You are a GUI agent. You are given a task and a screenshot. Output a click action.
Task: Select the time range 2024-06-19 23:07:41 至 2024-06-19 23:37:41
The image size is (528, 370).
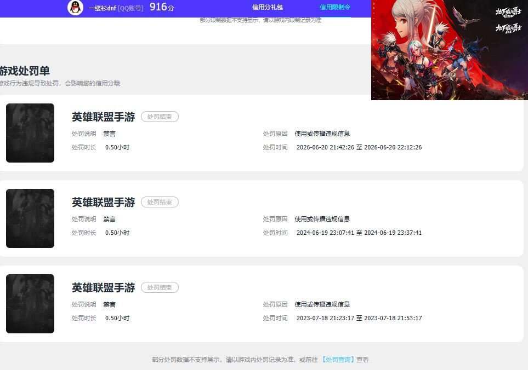359,233
